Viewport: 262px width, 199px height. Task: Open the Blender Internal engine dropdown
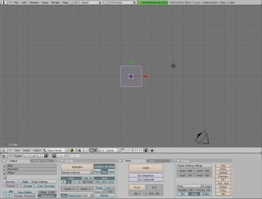tap(77, 172)
